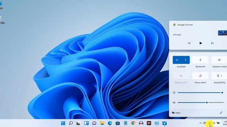Viewport: 227px width, 127px height.
Task: Open the Accessibility quick settings
Action: click(x=219, y=76)
